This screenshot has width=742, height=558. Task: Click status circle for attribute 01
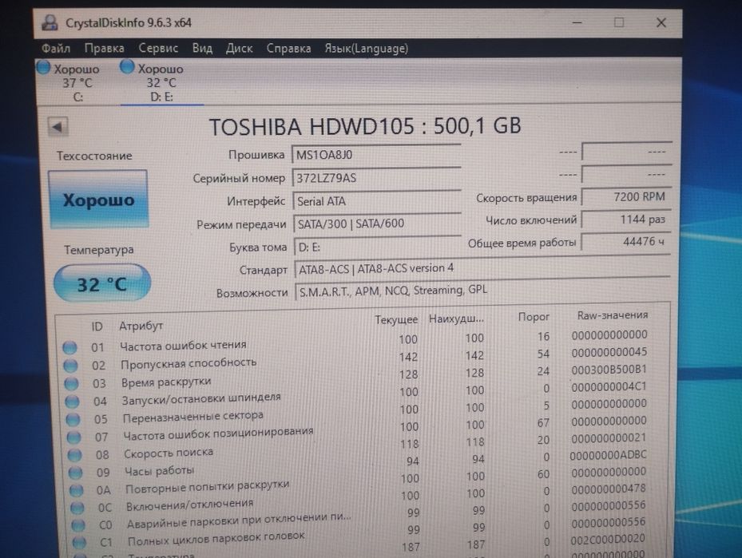[70, 347]
